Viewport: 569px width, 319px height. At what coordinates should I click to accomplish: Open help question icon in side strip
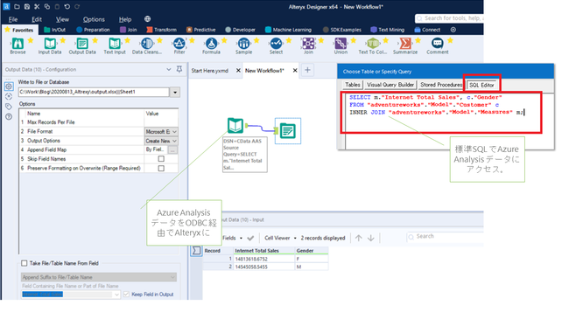(x=9, y=117)
